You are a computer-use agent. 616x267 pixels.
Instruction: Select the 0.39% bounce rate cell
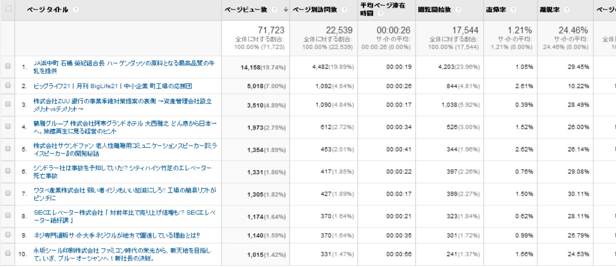(525, 105)
